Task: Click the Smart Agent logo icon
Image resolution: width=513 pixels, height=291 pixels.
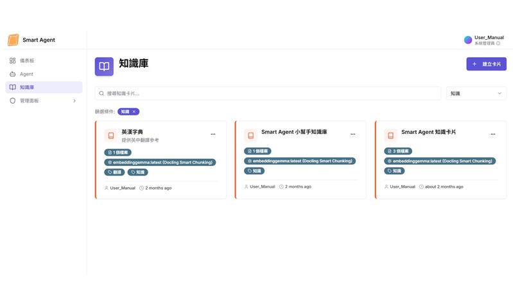Action: (x=13, y=40)
